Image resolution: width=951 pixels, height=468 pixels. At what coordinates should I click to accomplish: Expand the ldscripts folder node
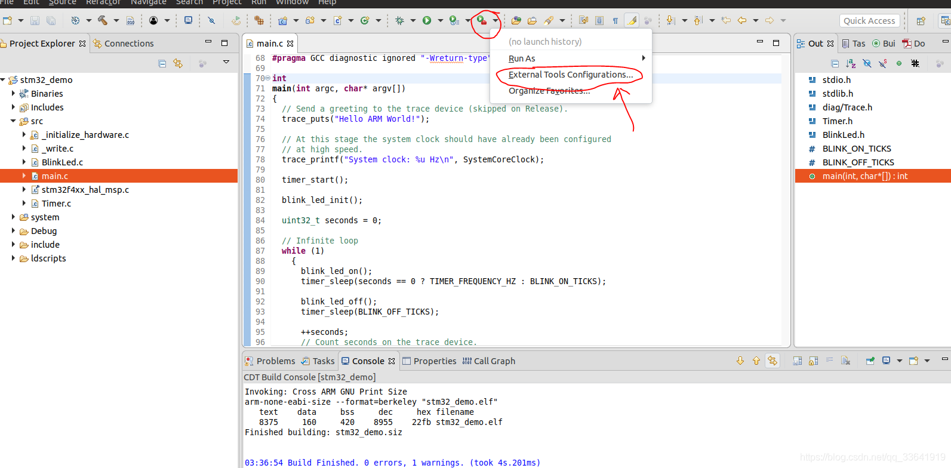coord(13,258)
